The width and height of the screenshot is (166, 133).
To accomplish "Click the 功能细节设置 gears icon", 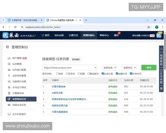I will coord(9,81).
